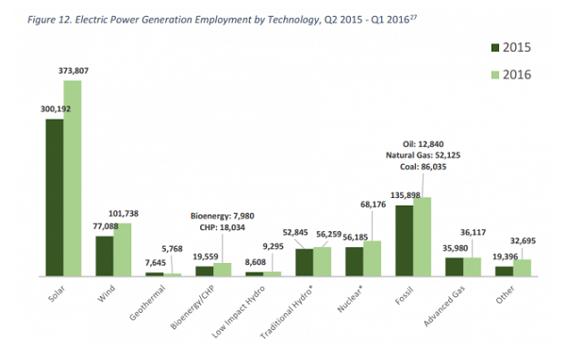Viewport: 566px width, 346px height.
Task: Click the 2016 Wind bar labeled 101,738
Action: click(x=123, y=250)
